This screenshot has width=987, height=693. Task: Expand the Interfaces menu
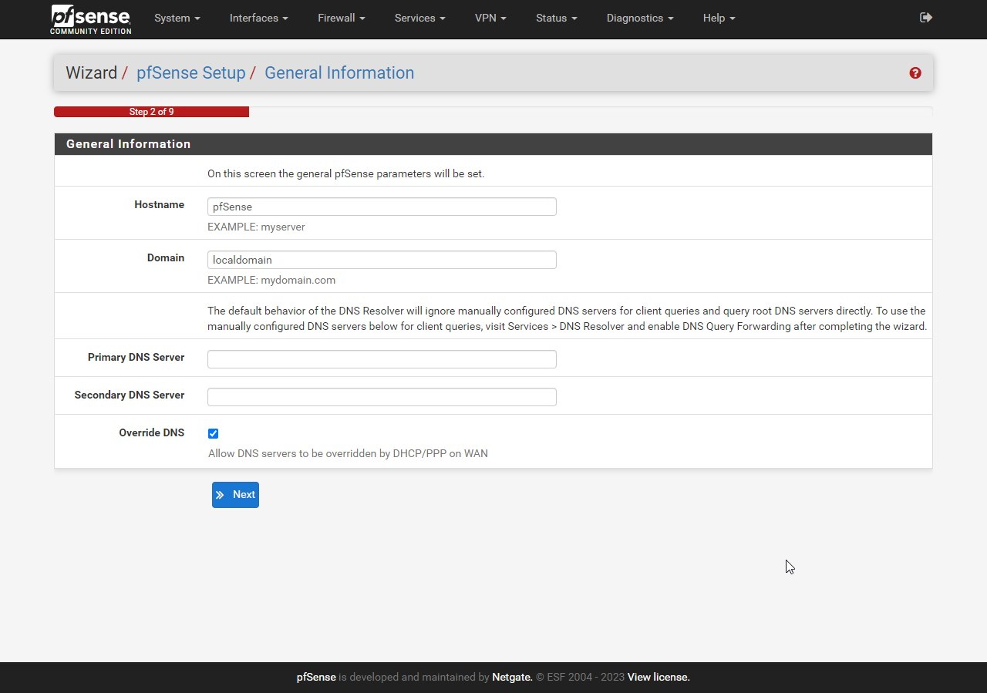259,18
